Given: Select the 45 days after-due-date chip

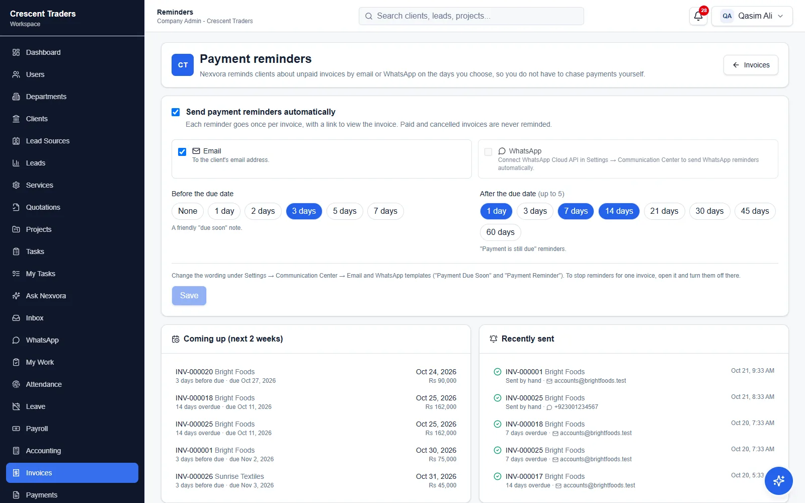Looking at the screenshot, I should point(755,211).
